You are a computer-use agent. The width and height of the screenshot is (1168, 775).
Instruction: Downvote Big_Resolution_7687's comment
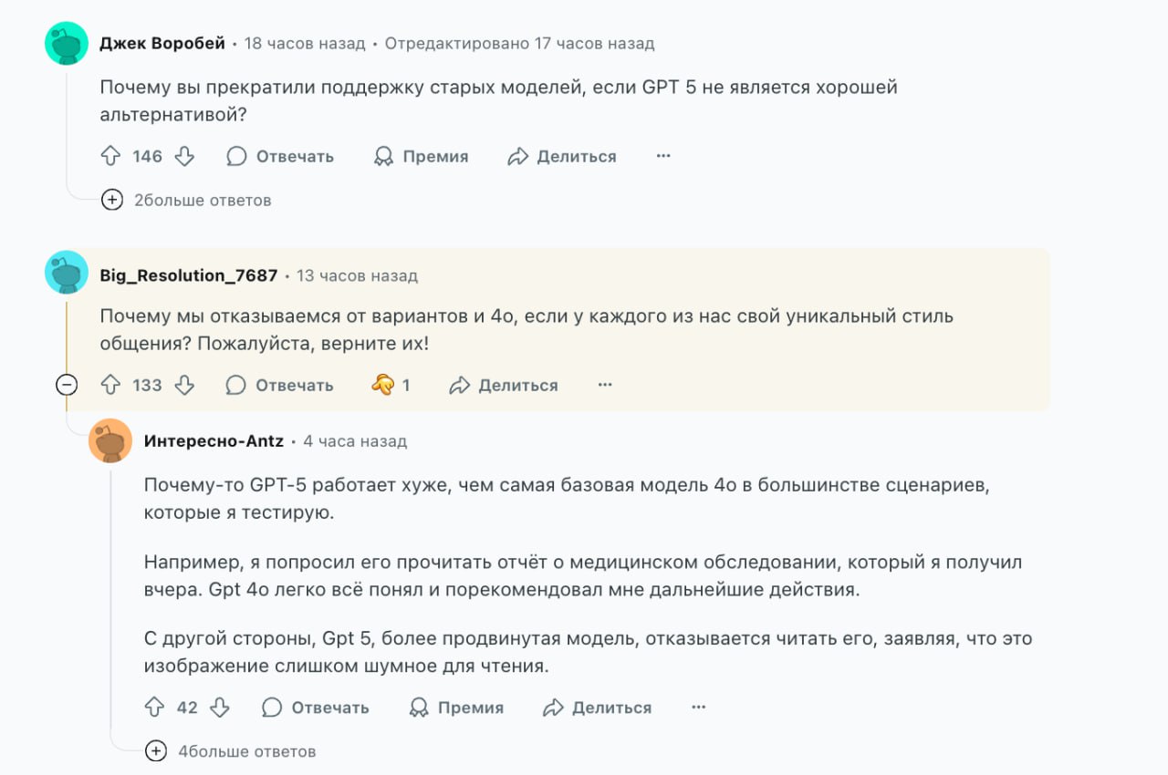coord(184,386)
